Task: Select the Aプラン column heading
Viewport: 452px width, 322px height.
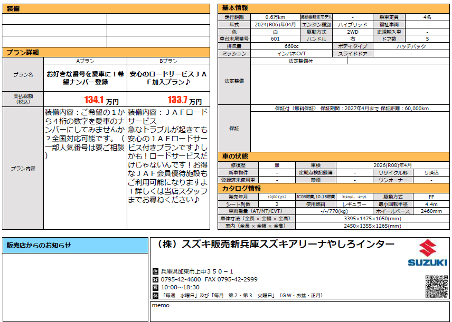Action: pos(85,61)
